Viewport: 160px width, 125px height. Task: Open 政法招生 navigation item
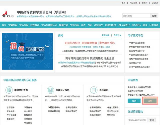[x=99, y=25]
